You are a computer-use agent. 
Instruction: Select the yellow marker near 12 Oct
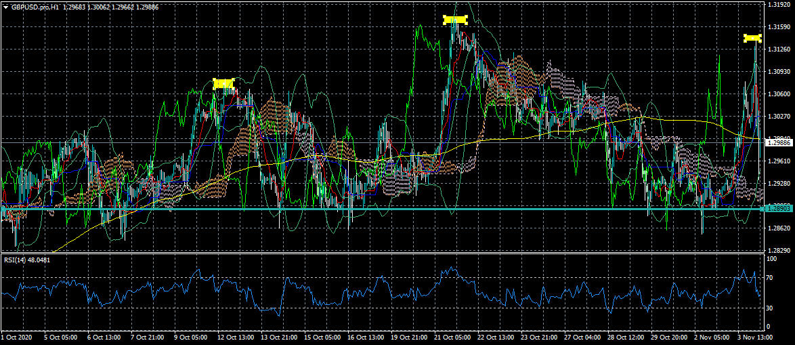point(223,84)
